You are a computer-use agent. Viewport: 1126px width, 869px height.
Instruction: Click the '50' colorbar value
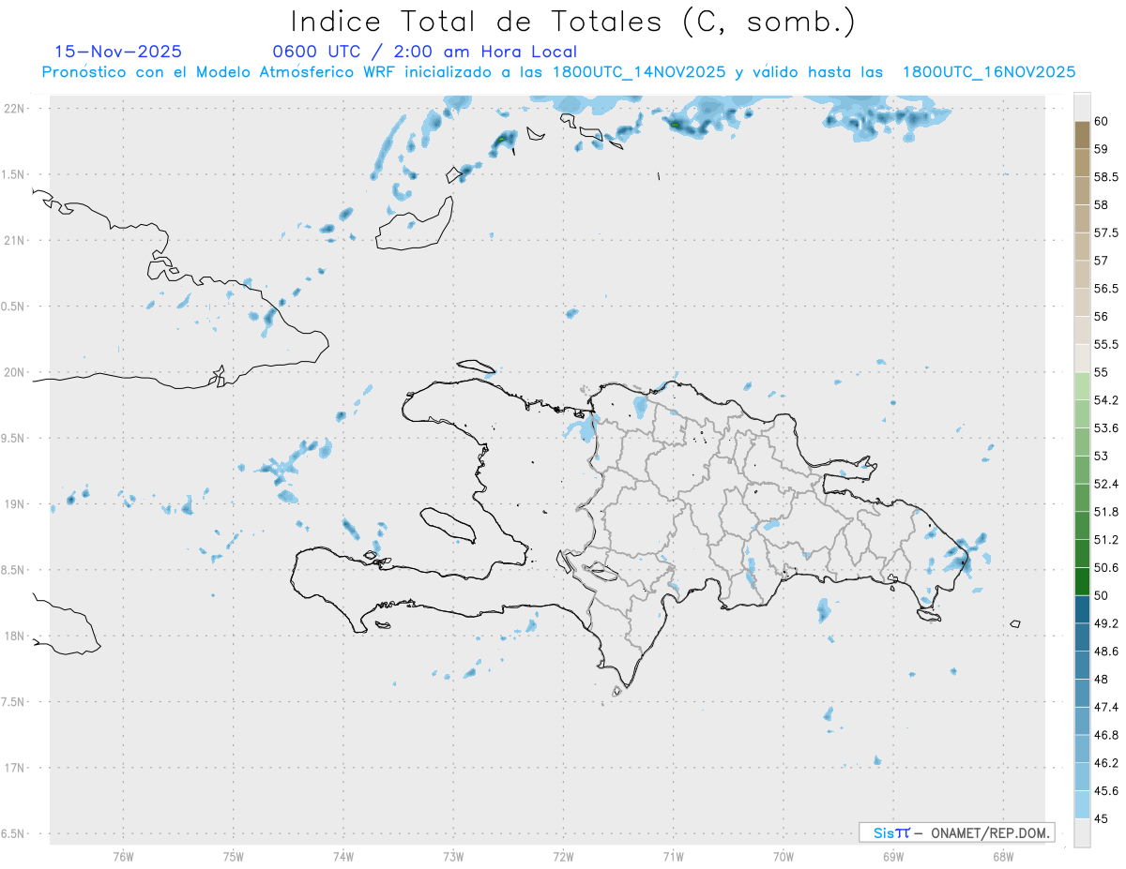point(1101,595)
